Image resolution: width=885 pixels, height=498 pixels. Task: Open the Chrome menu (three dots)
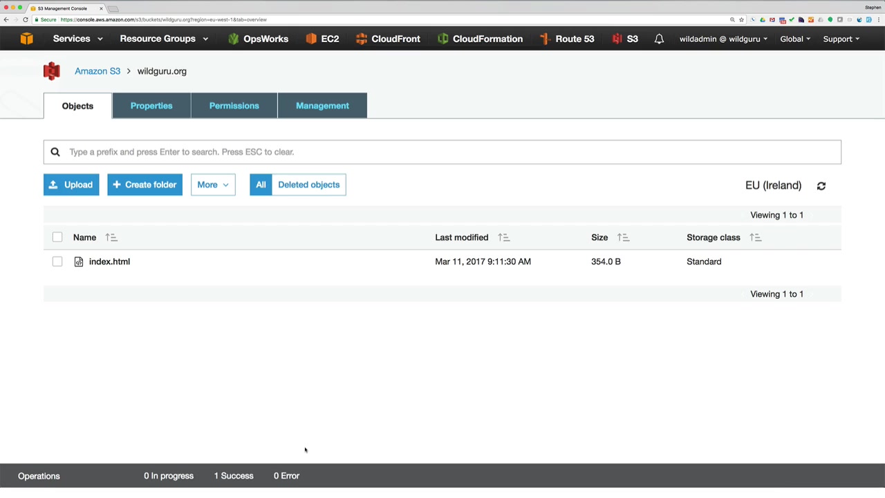878,19
